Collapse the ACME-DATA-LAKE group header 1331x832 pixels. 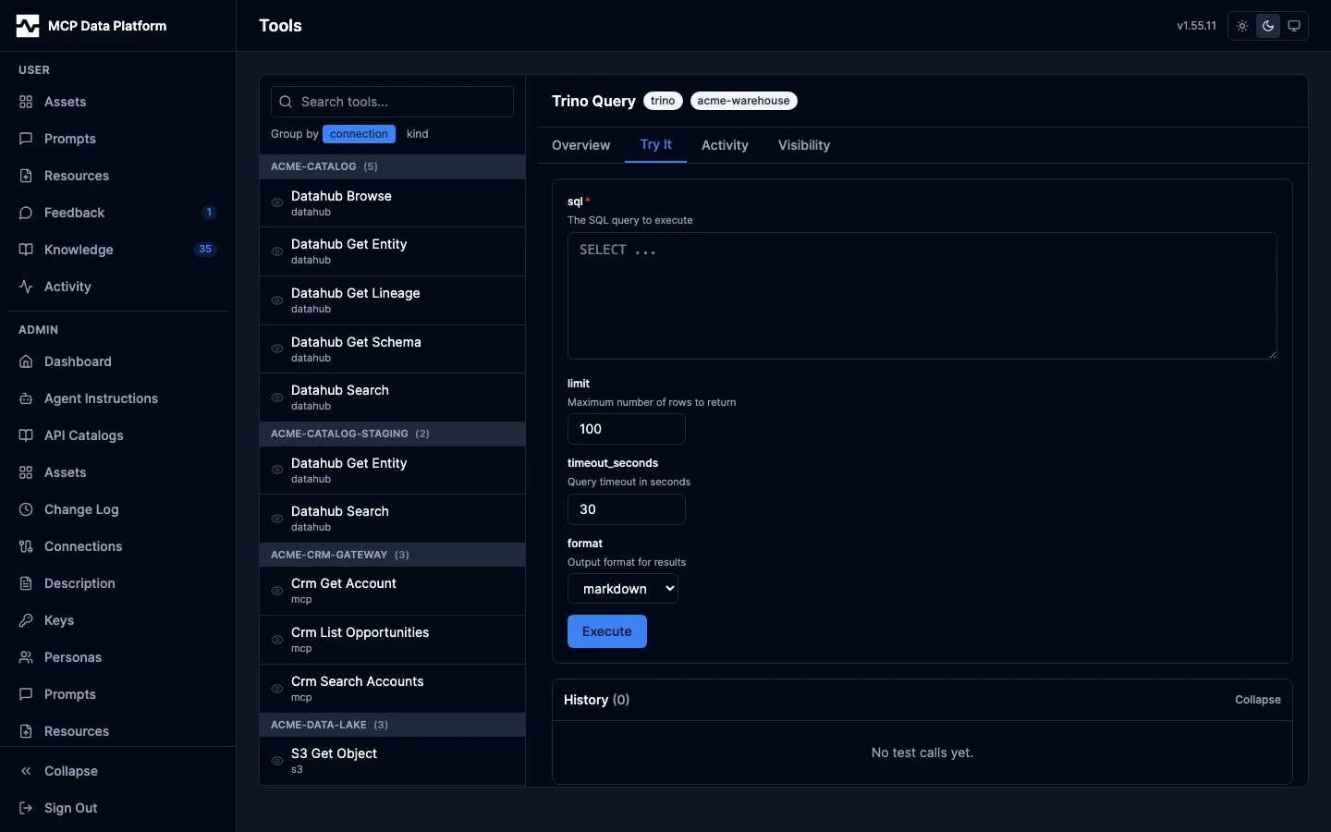coord(393,725)
